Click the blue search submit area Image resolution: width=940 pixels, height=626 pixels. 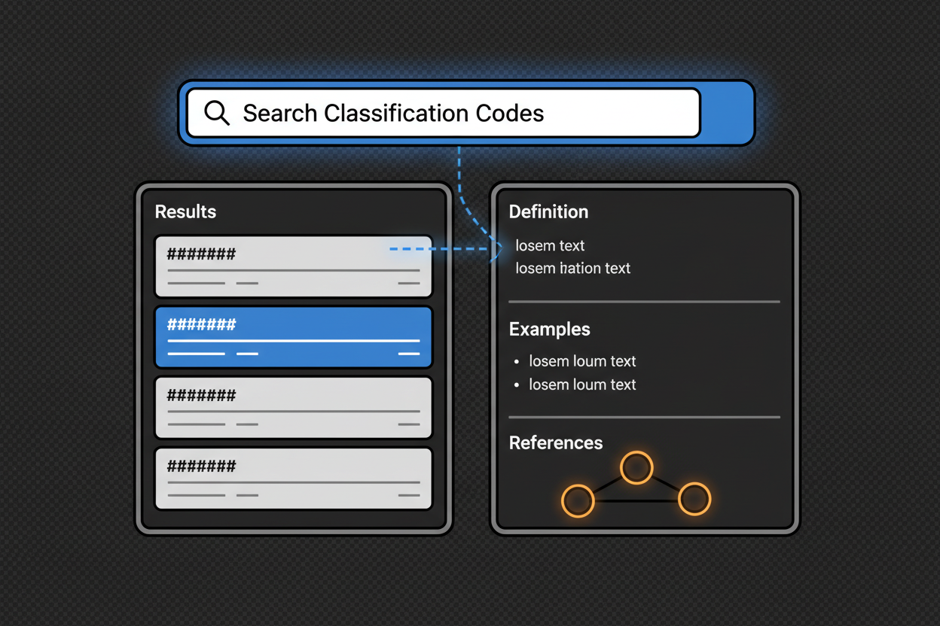[725, 113]
